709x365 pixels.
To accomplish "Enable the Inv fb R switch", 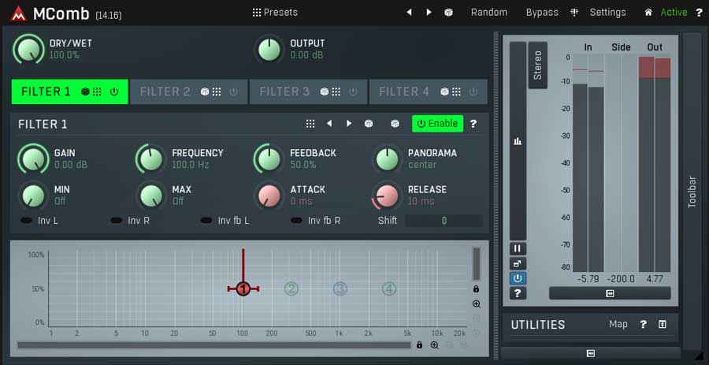I will tap(297, 221).
